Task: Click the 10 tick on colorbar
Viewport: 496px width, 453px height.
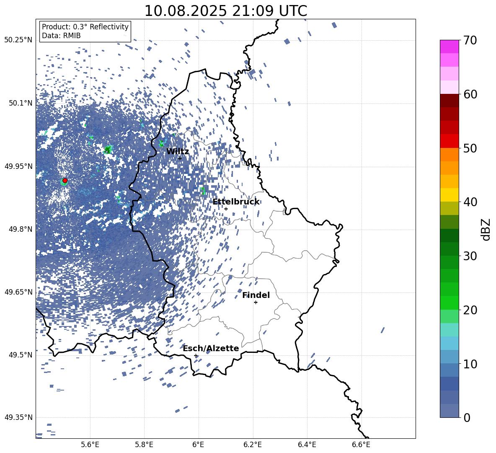Action: coord(470,364)
